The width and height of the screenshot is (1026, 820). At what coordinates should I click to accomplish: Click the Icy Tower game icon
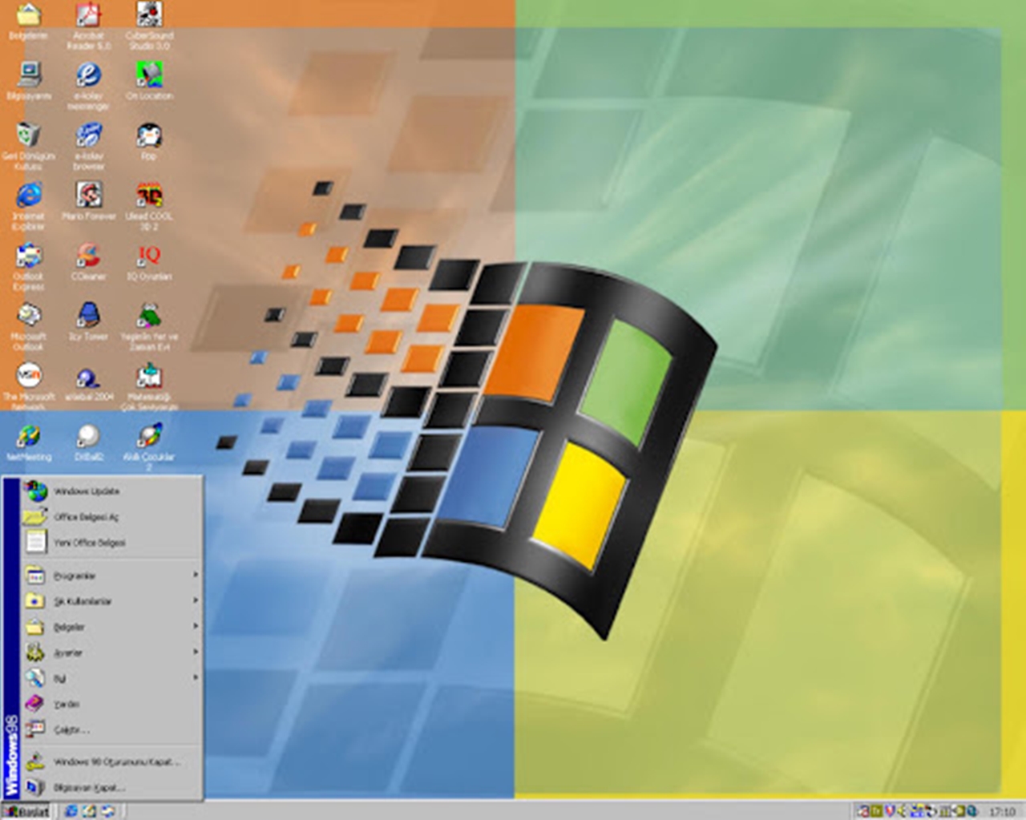[88, 315]
